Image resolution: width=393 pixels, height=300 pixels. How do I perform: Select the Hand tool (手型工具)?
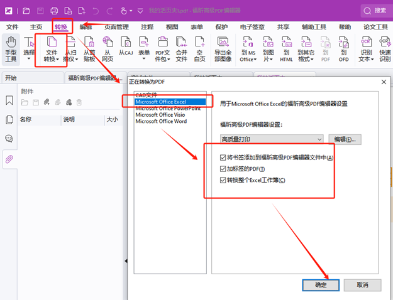[x=11, y=49]
